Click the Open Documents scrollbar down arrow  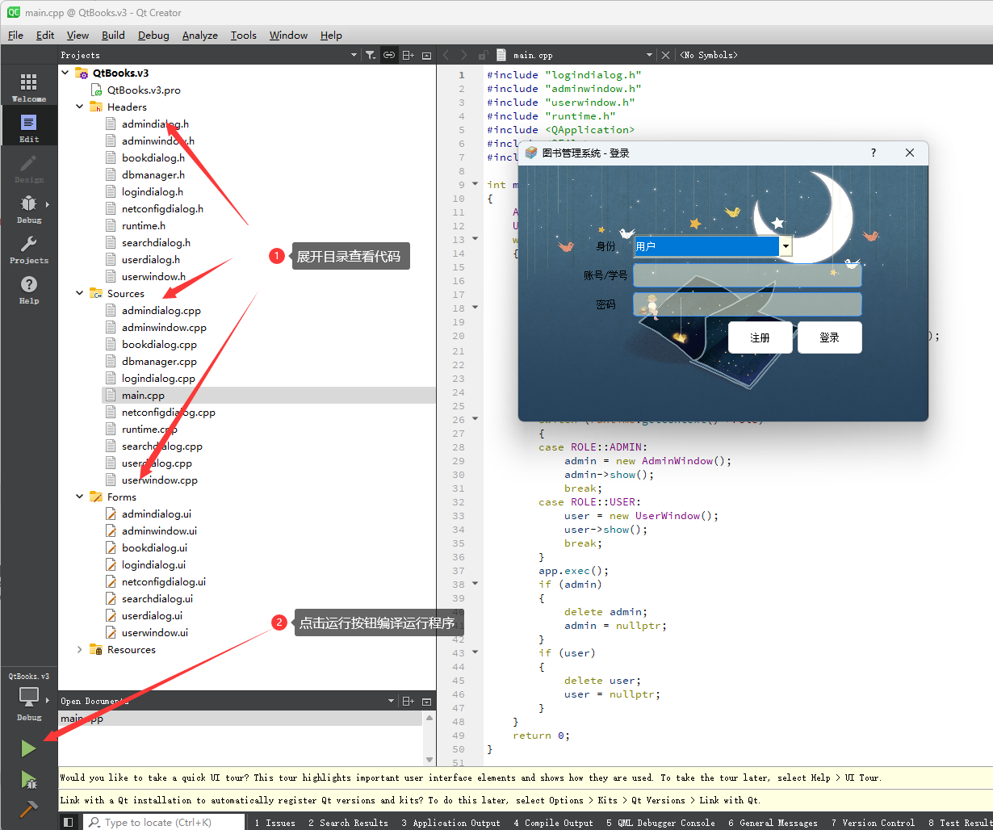429,759
